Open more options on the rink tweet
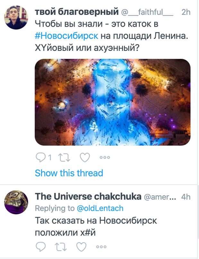Image resolution: width=199 pixels, height=259 pixels. point(105,157)
